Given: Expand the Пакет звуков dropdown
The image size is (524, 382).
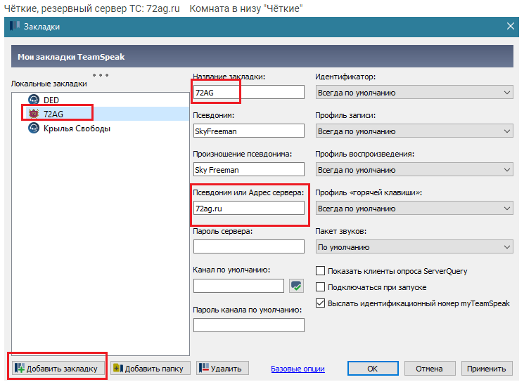Looking at the screenshot, I should (x=414, y=247).
